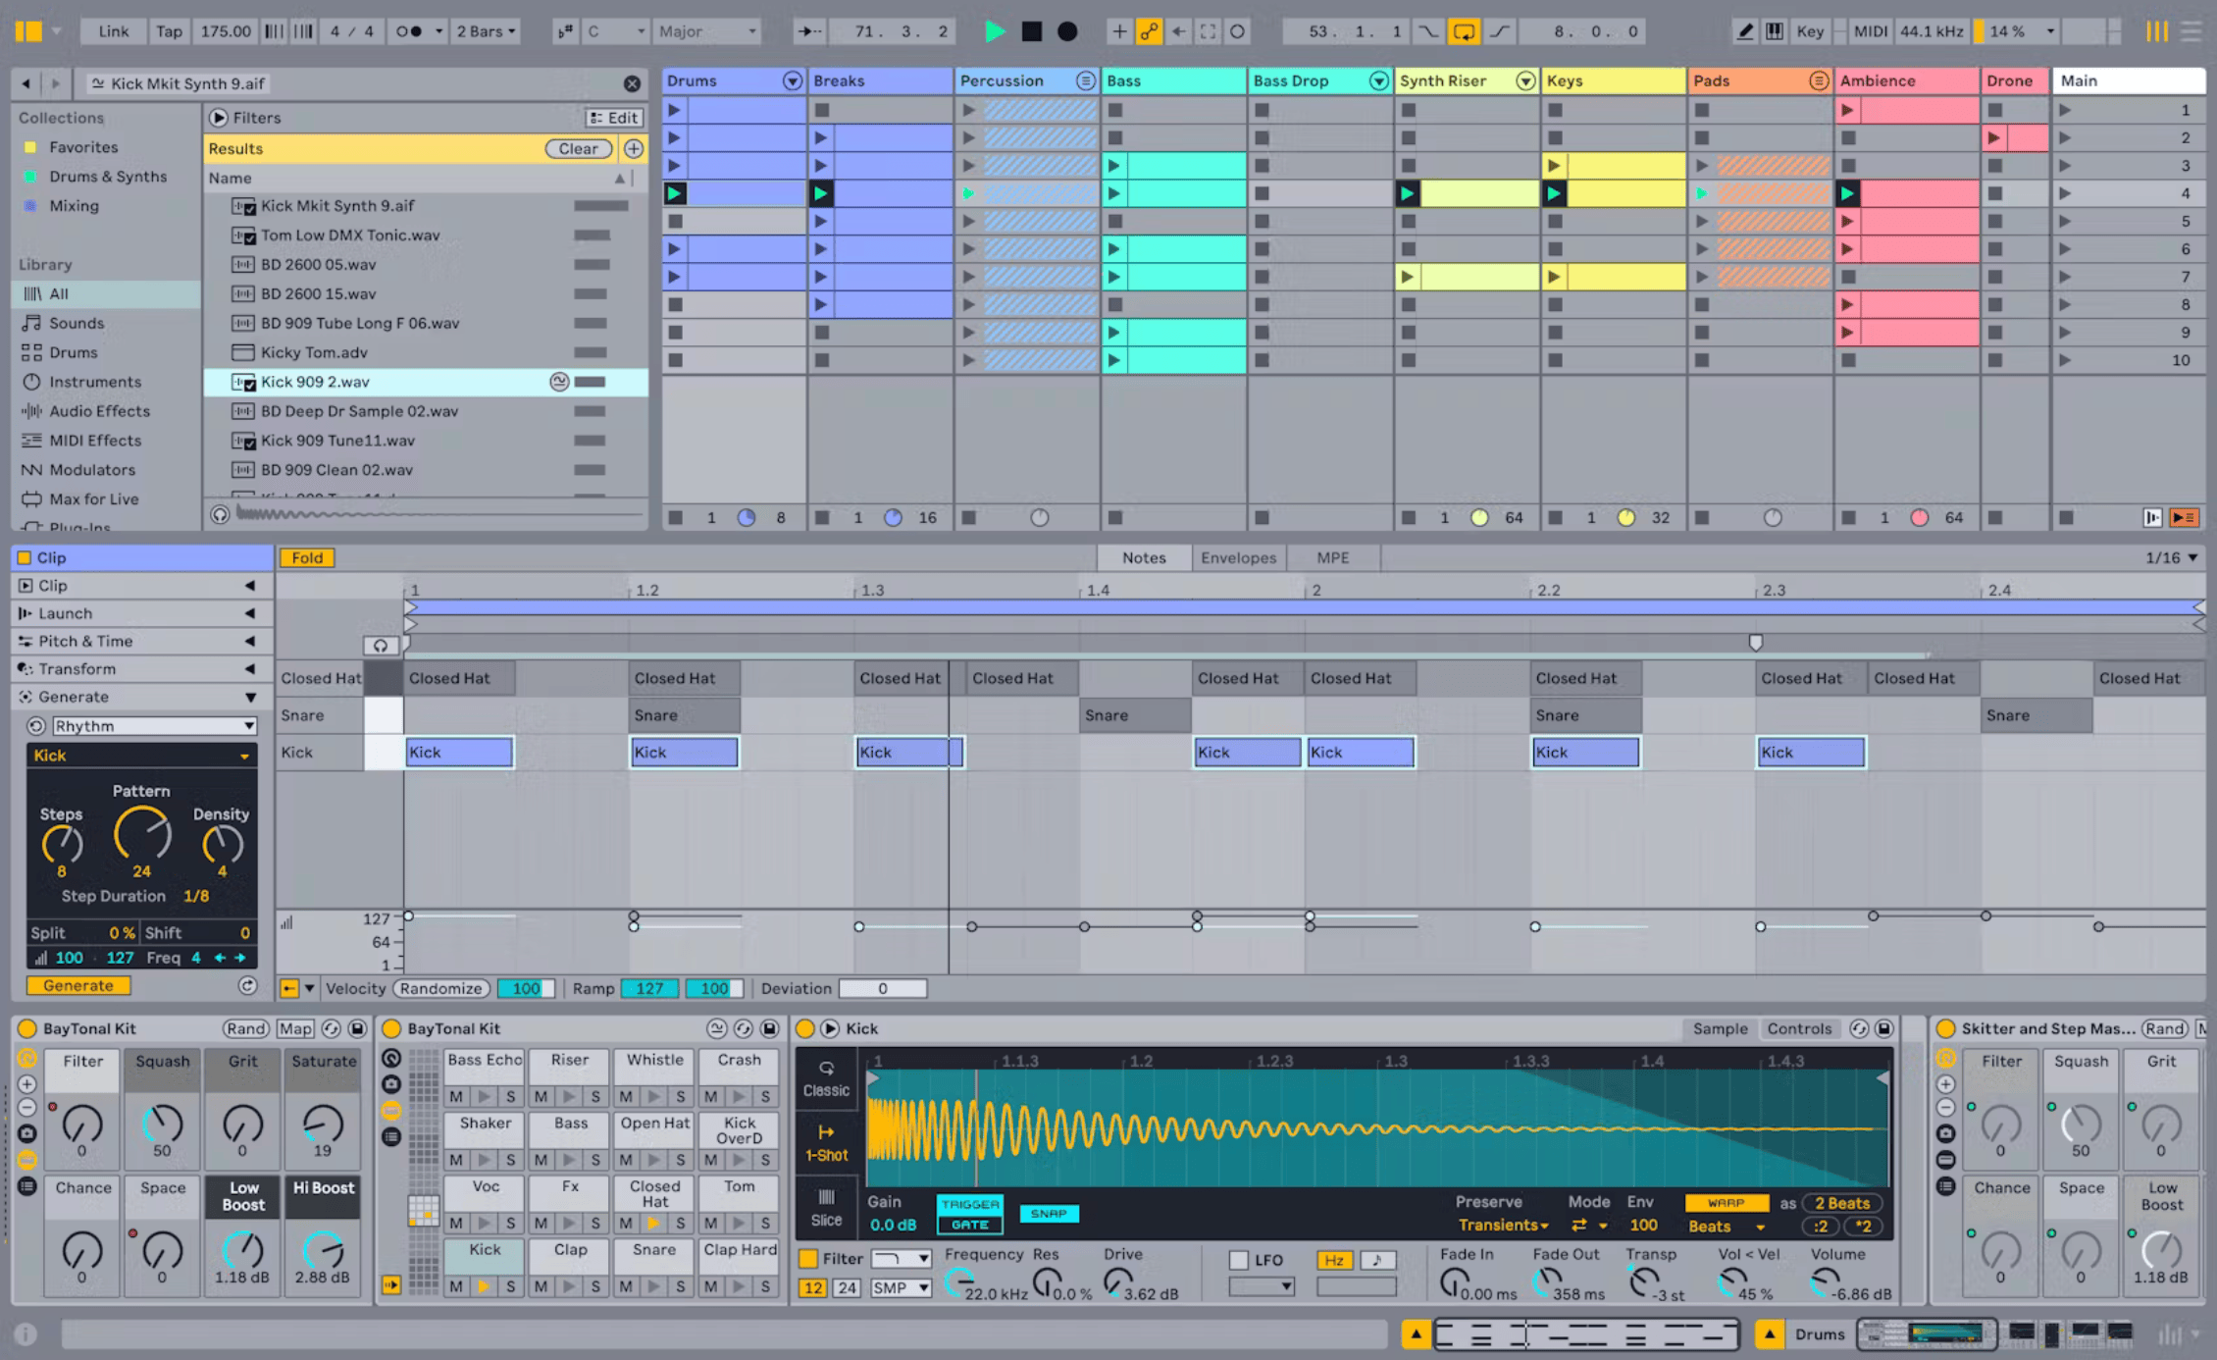
Task: Mute the Voc pad in the drum rack
Action: pyautogui.click(x=455, y=1223)
